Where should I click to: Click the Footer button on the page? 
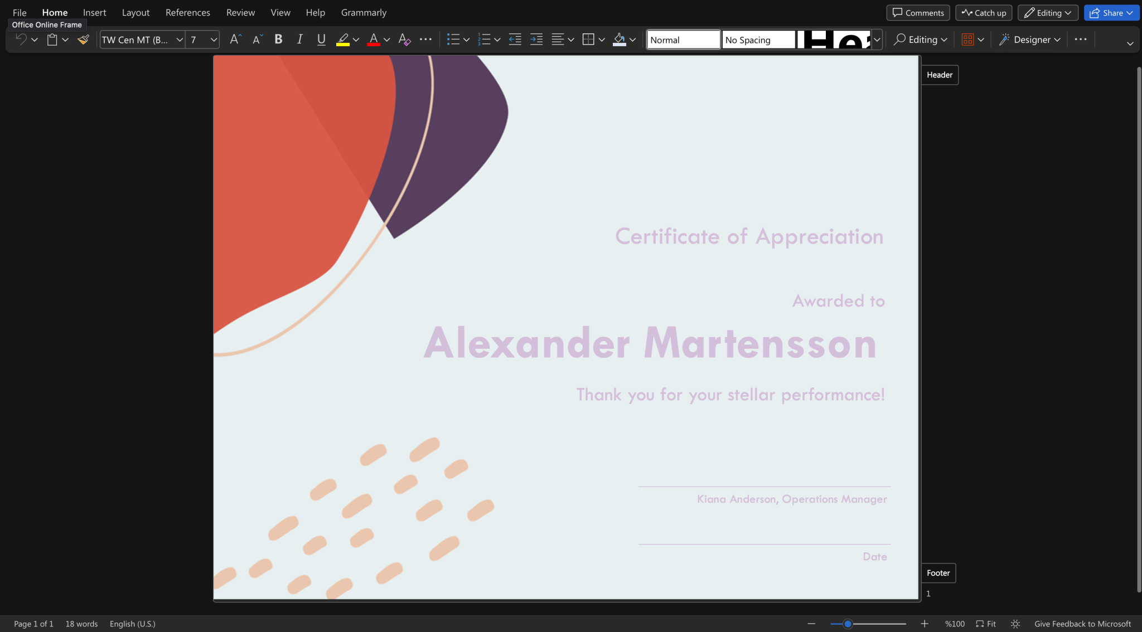[x=938, y=572]
